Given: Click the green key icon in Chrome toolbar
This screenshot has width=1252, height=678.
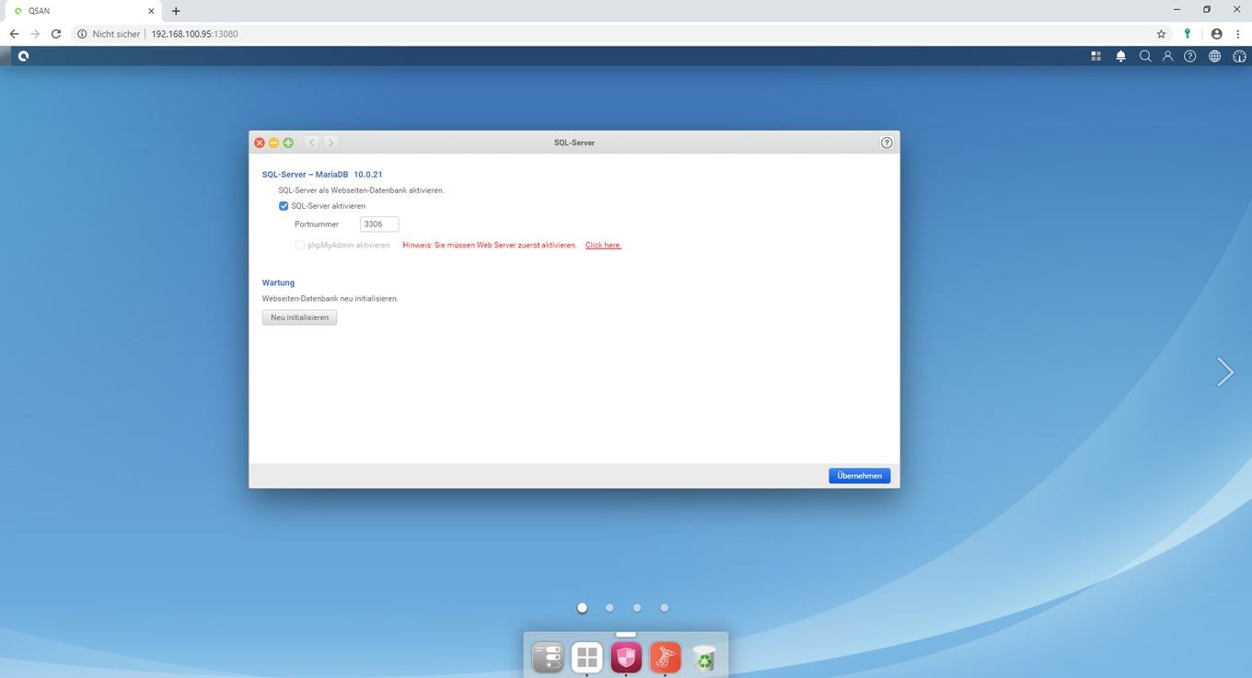Looking at the screenshot, I should click(1188, 34).
